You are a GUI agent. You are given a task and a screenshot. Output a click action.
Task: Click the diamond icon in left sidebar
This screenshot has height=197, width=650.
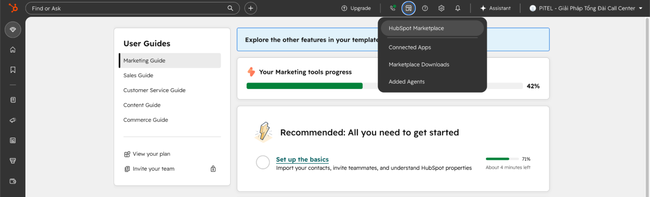(13, 30)
